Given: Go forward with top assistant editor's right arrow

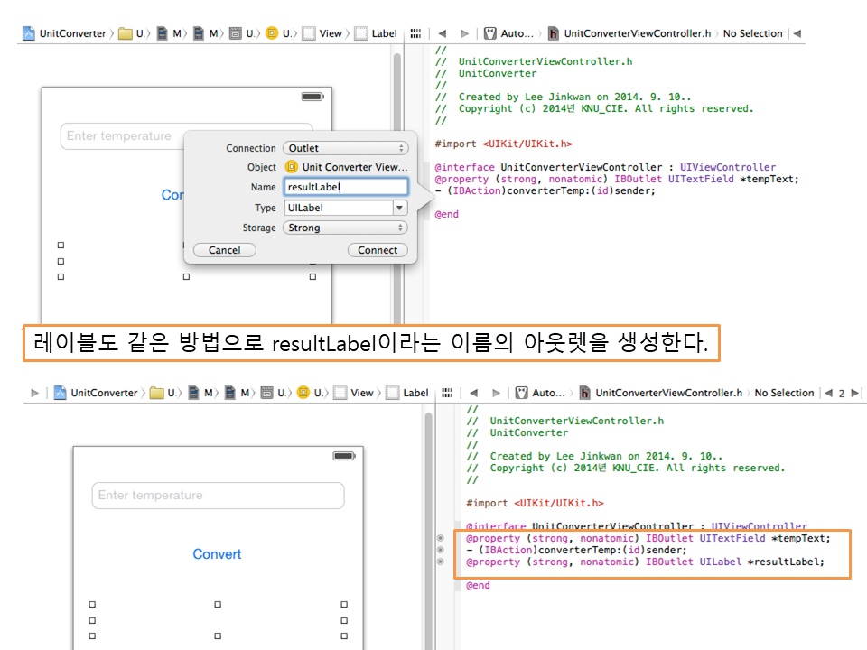Looking at the screenshot, I should [x=464, y=33].
